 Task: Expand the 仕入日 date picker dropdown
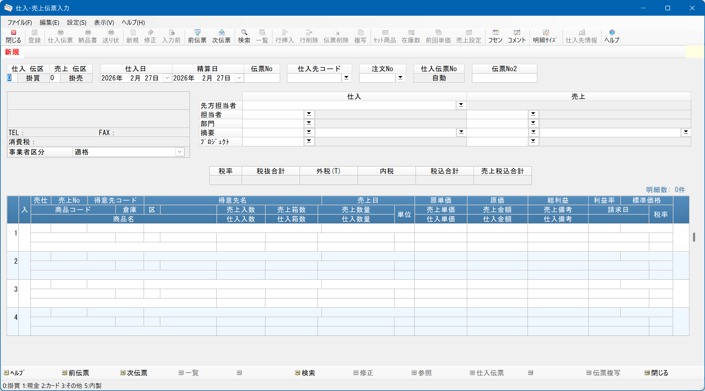tap(167, 78)
